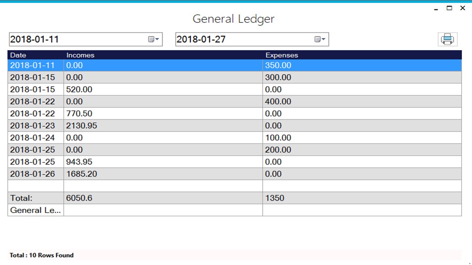
Task: Click the Date column header
Action: [x=18, y=55]
